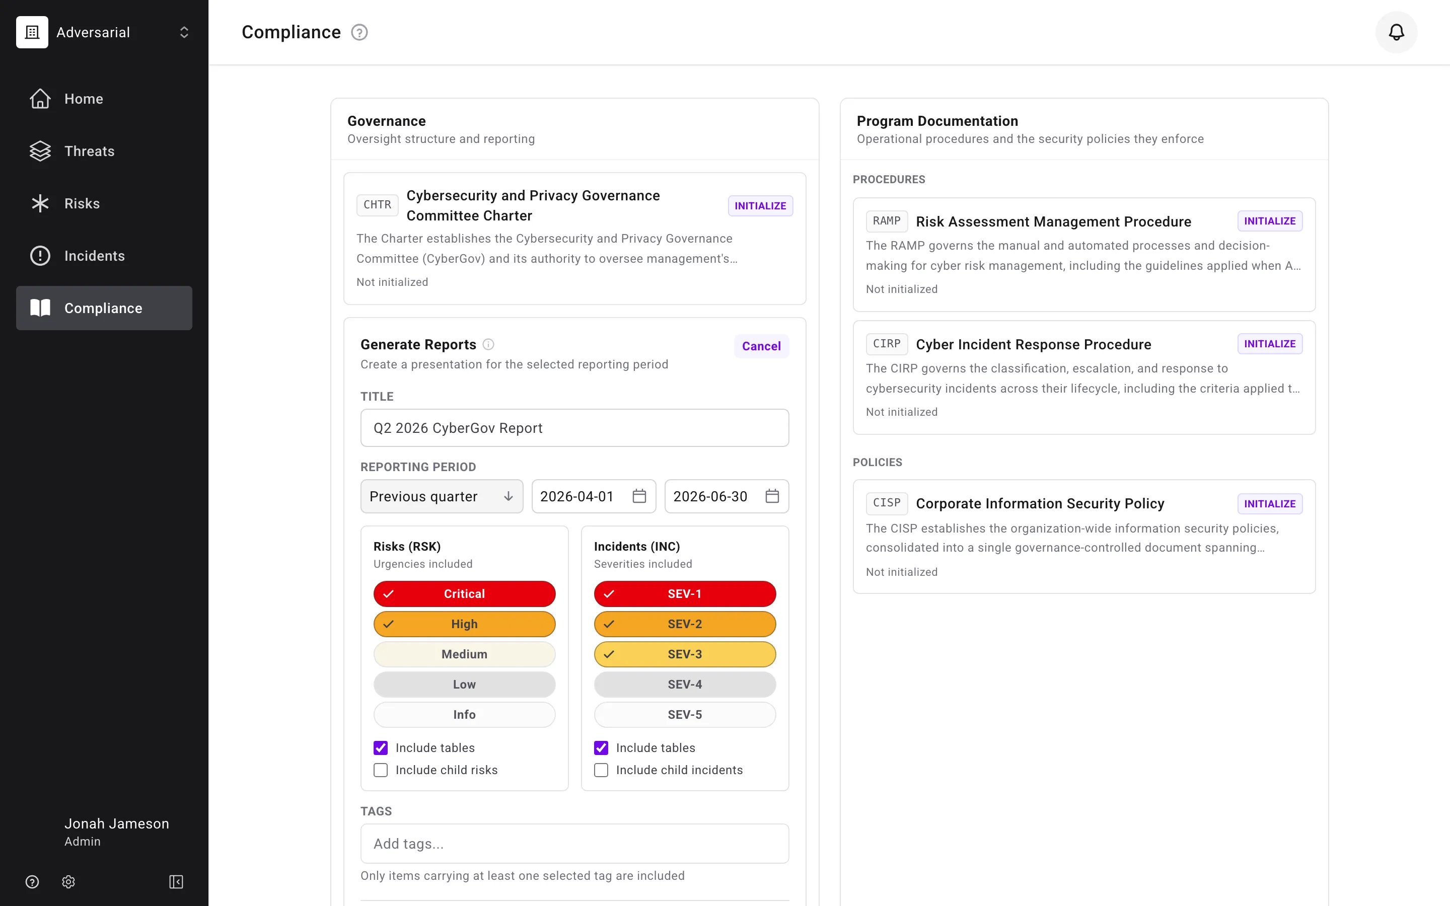
Task: Initialize Cyber Incident Response Procedure
Action: click(x=1270, y=344)
